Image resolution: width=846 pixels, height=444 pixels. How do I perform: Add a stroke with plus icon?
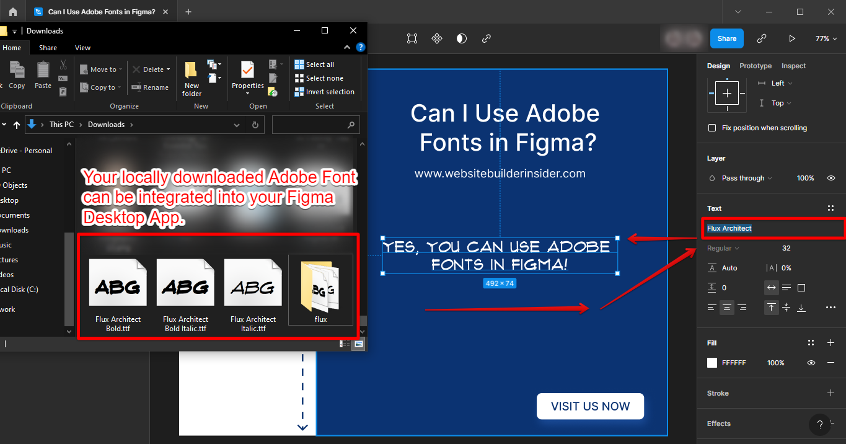point(831,393)
